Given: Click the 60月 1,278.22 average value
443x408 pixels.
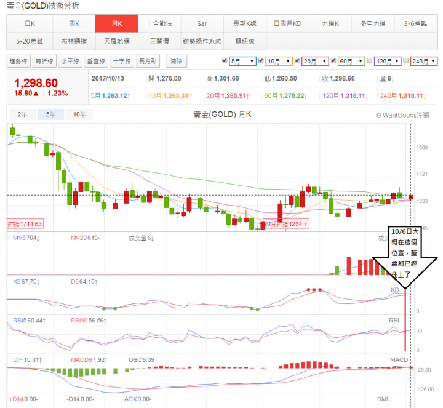Looking at the screenshot, I should click(x=285, y=96).
